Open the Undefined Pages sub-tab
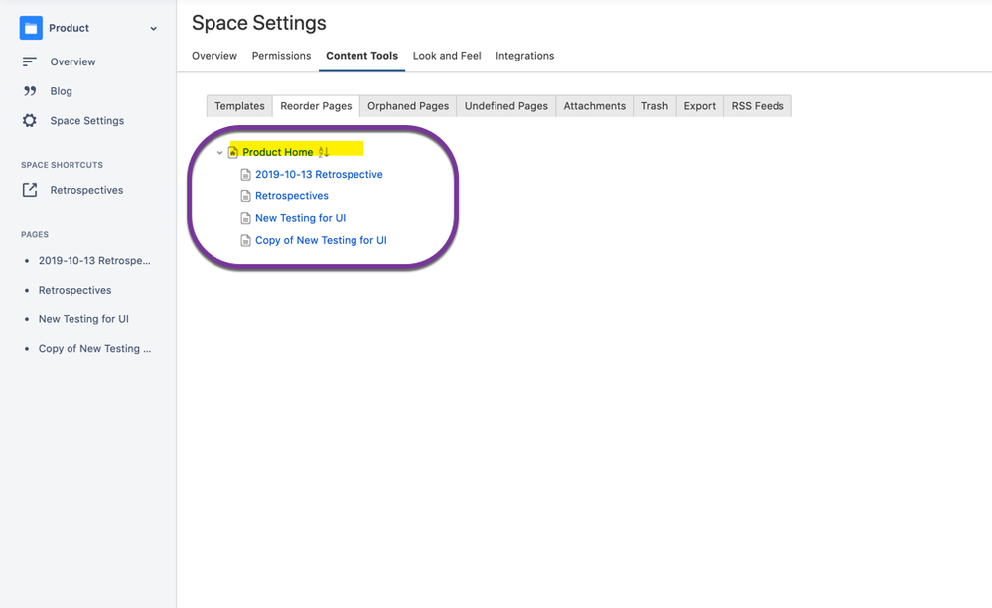The width and height of the screenshot is (992, 608). pyautogui.click(x=506, y=106)
